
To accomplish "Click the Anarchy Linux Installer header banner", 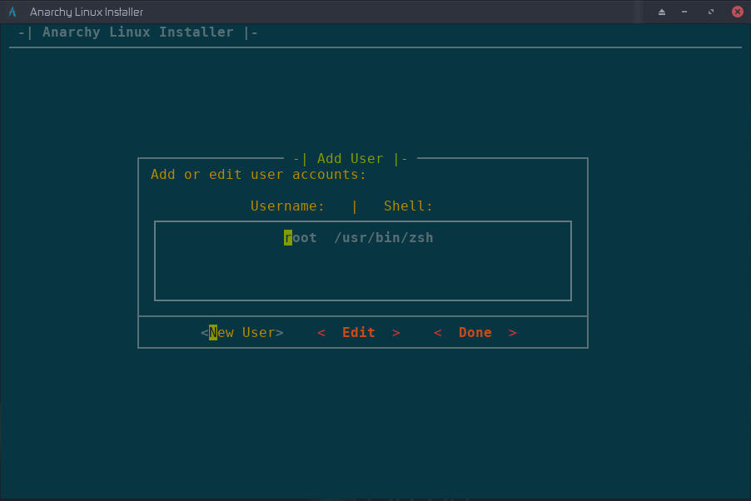I will click(138, 32).
